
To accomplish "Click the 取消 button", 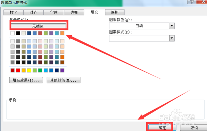I will pyautogui.click(x=194, y=128).
